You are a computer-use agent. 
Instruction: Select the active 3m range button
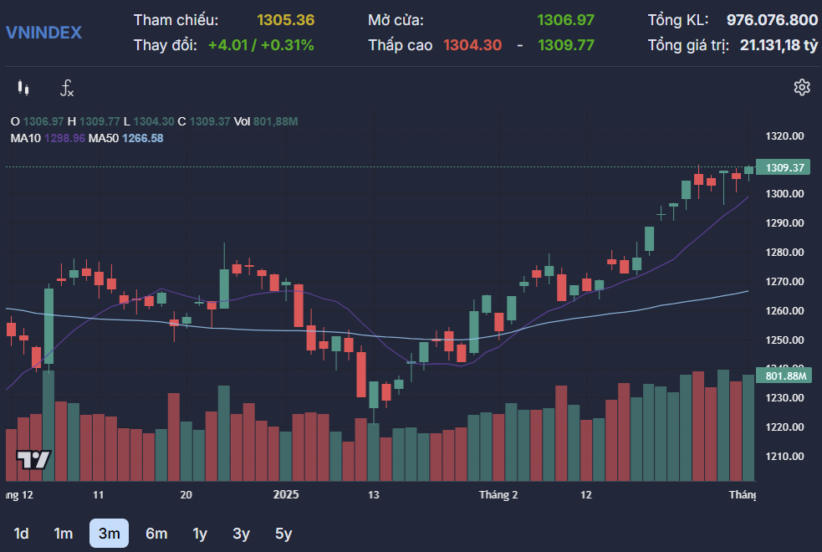[x=109, y=534]
